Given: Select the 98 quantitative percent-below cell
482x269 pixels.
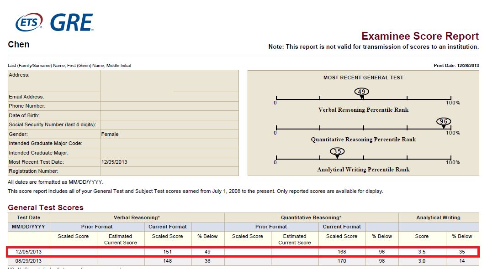Looking at the screenshot, I should pyautogui.click(x=382, y=261).
